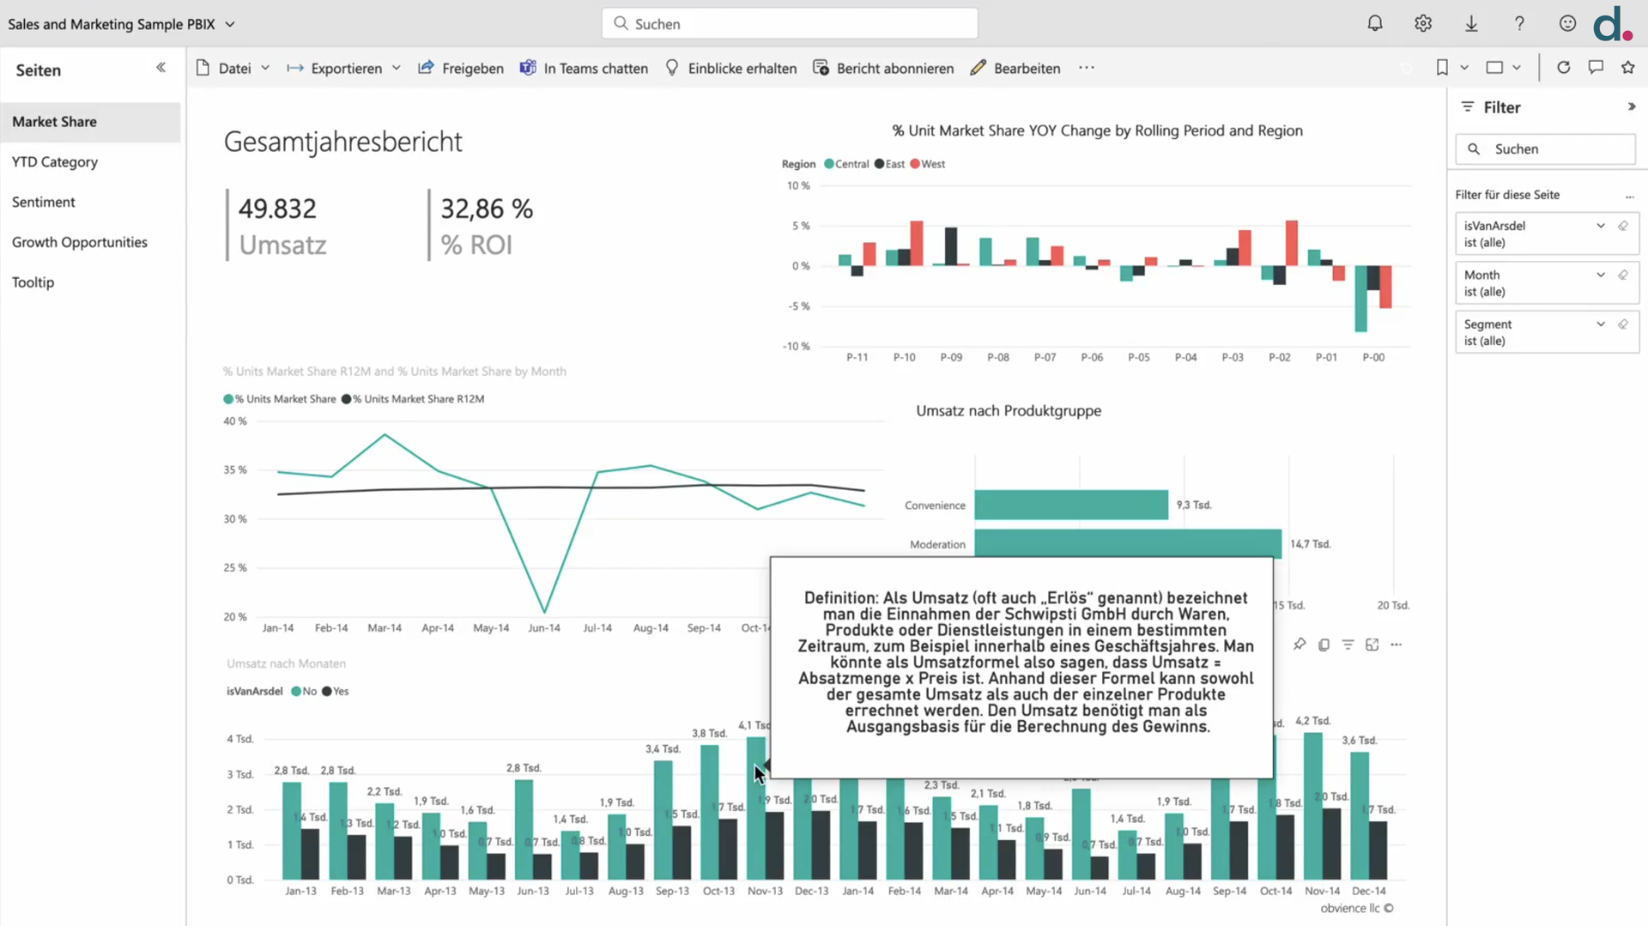Expand the visual in focus mode

coord(1372,645)
